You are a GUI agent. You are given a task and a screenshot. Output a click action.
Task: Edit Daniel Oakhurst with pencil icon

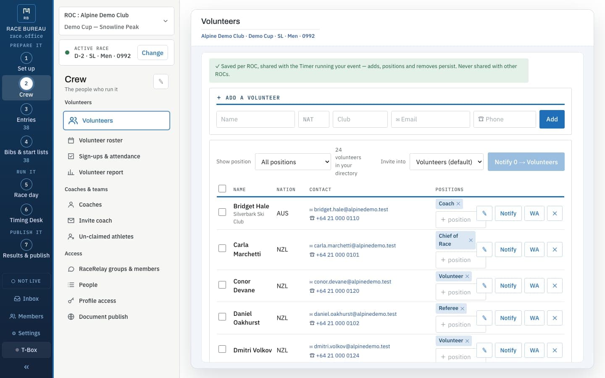[x=484, y=318]
